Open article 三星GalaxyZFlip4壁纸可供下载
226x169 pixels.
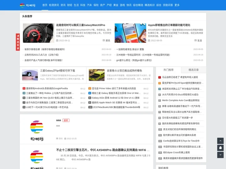click(57, 70)
